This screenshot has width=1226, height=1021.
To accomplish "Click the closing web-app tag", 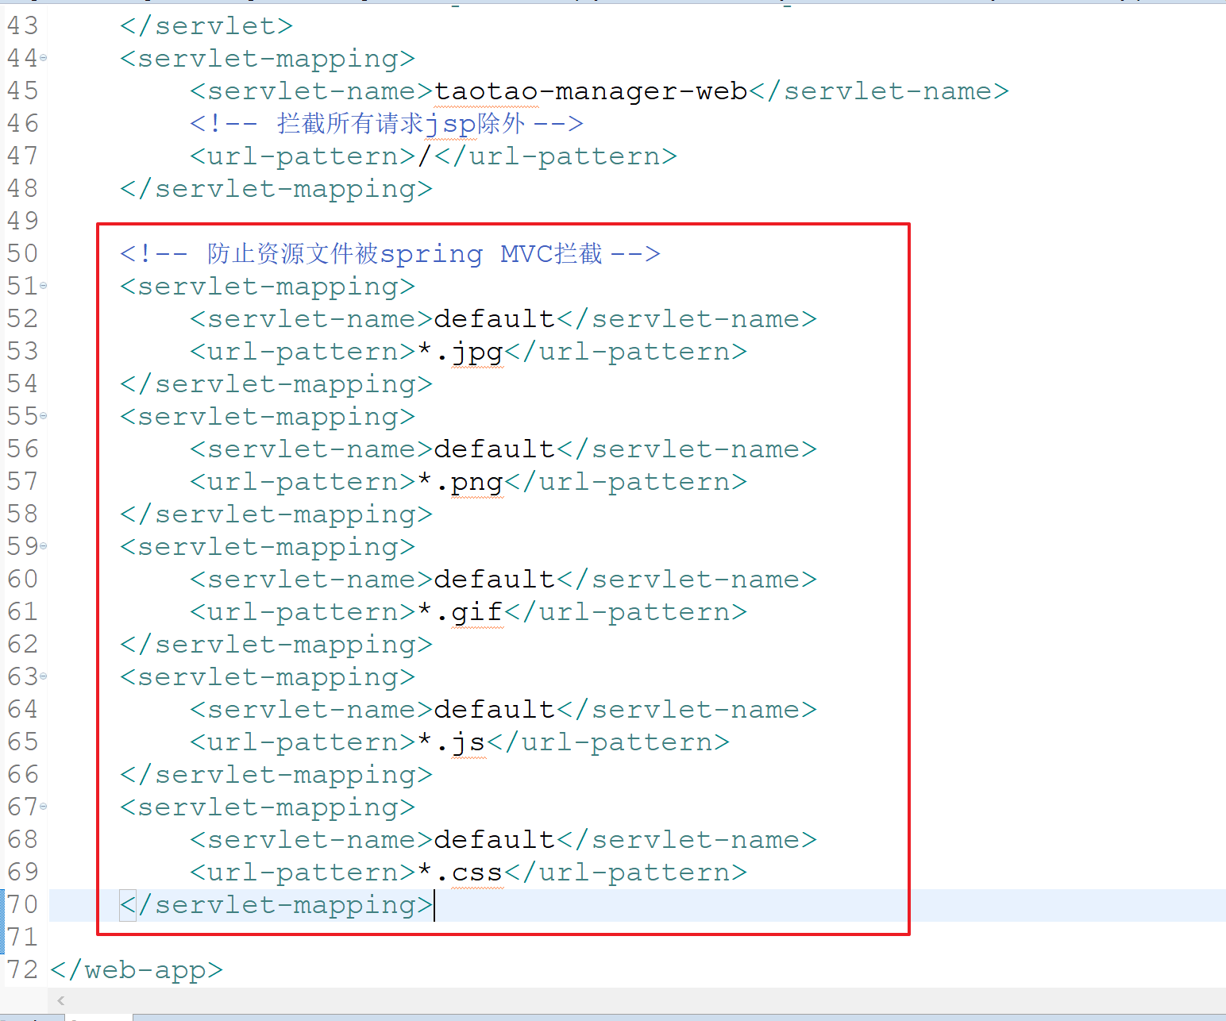I will 137,970.
